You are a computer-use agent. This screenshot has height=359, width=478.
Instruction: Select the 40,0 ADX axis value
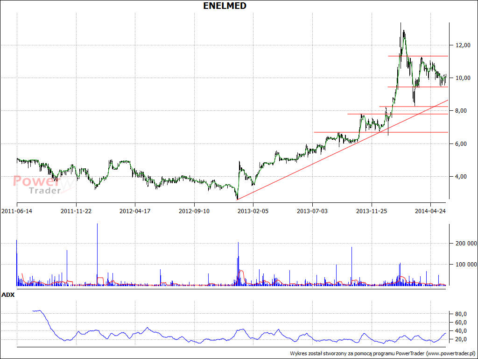click(461, 331)
